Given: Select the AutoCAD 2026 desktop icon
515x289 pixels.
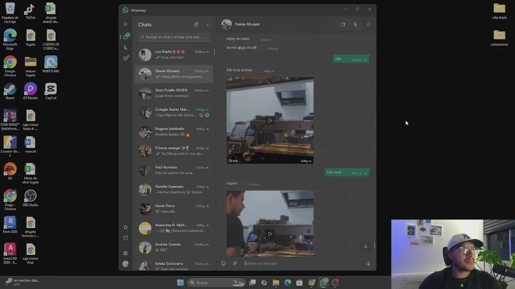Looking at the screenshot, I should tap(10, 254).
